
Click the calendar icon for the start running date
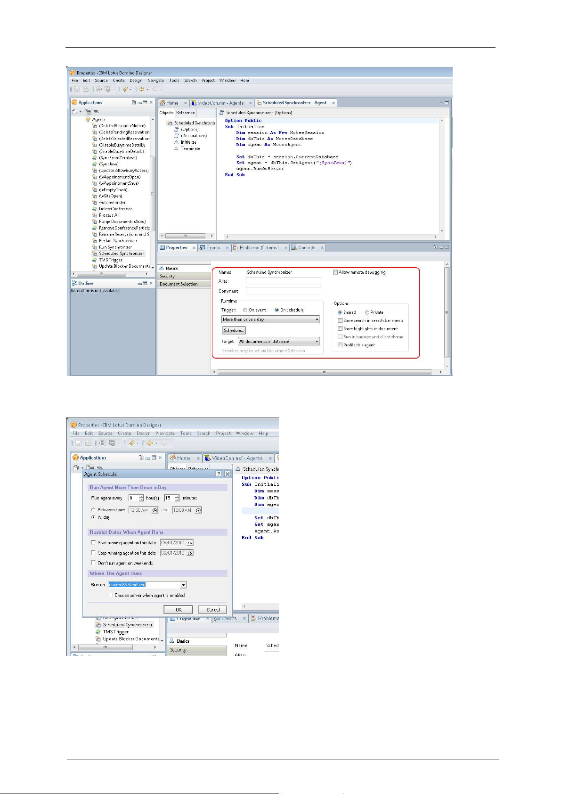pos(190,543)
